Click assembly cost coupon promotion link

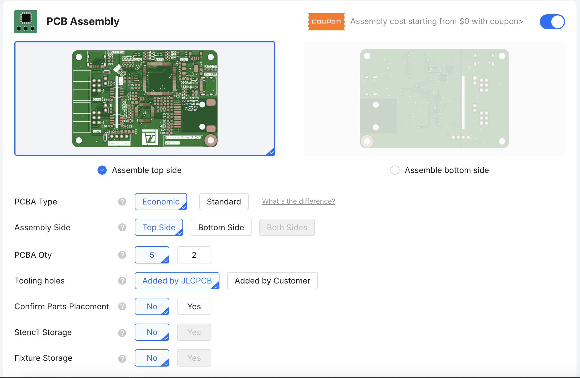tap(437, 21)
